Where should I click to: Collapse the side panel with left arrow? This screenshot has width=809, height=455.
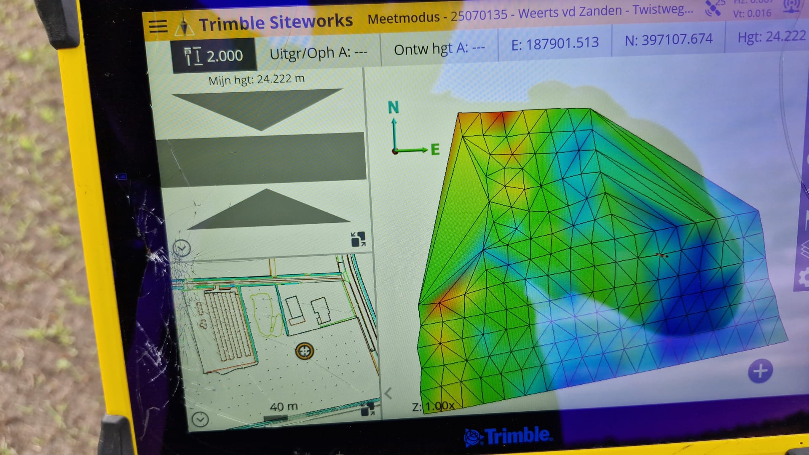coord(388,393)
